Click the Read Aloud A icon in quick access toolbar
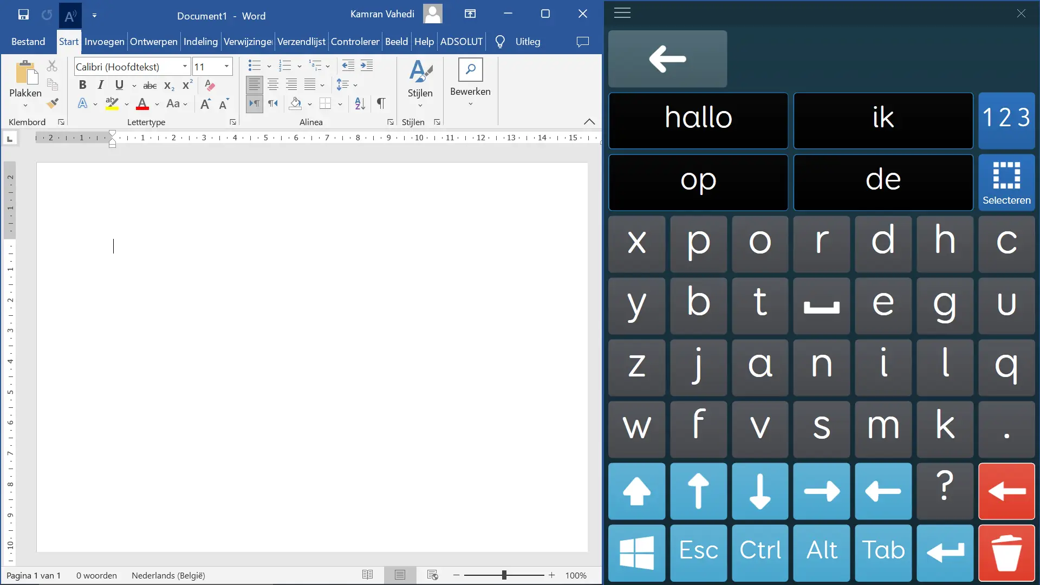The width and height of the screenshot is (1040, 585). point(70,15)
